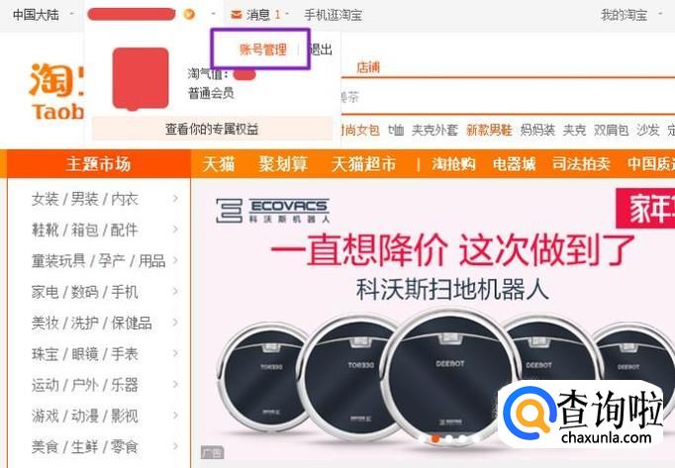This screenshot has width=675, height=468.
Task: Expand the 我的淘宝 dropdown arrow
Action: (660, 15)
